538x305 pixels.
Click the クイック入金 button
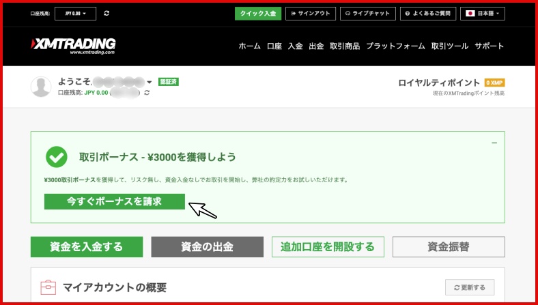click(258, 14)
